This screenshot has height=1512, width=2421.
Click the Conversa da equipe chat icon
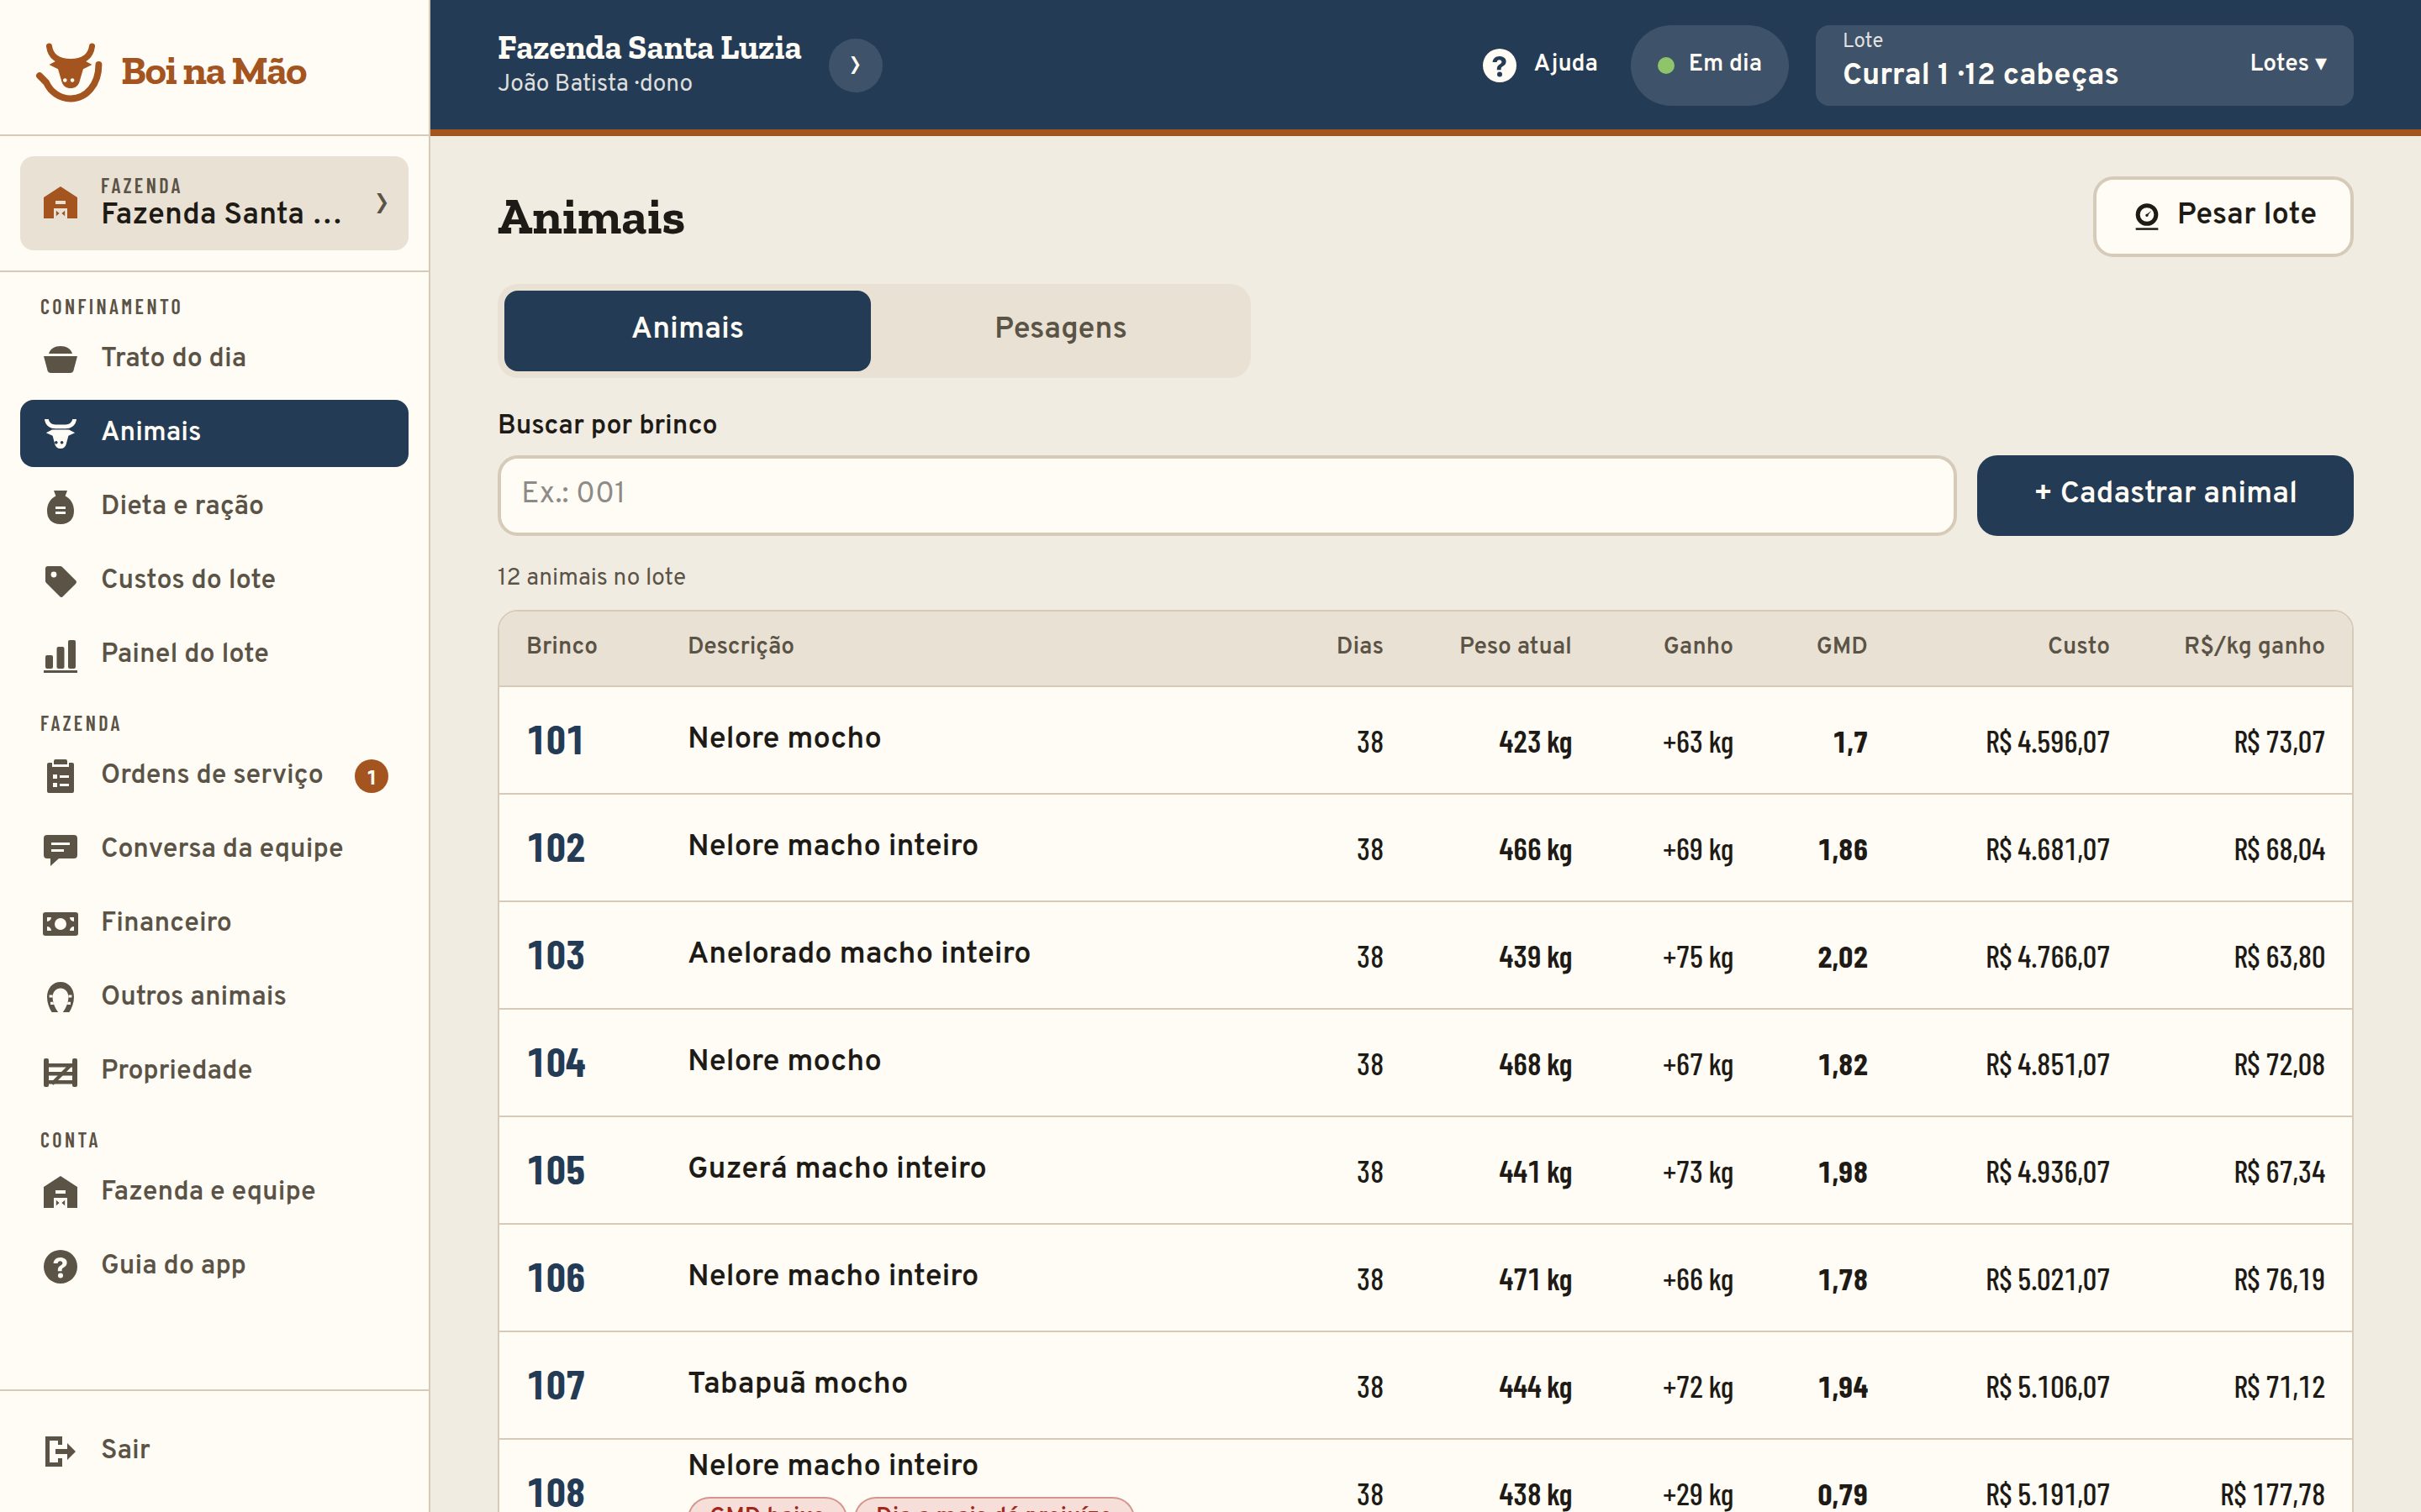click(x=60, y=849)
